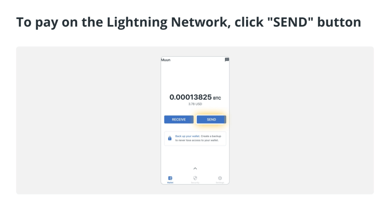
Task: Click the BTC unit label
Action: click(217, 98)
